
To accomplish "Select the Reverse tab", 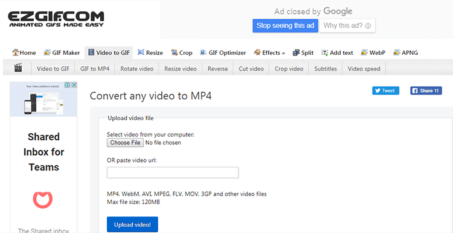I will coord(218,69).
